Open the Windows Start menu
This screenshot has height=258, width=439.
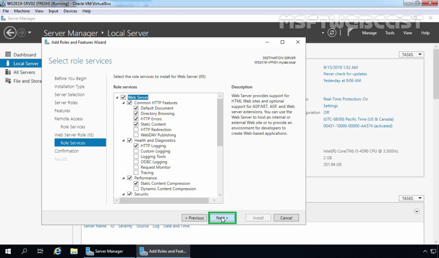[8, 251]
